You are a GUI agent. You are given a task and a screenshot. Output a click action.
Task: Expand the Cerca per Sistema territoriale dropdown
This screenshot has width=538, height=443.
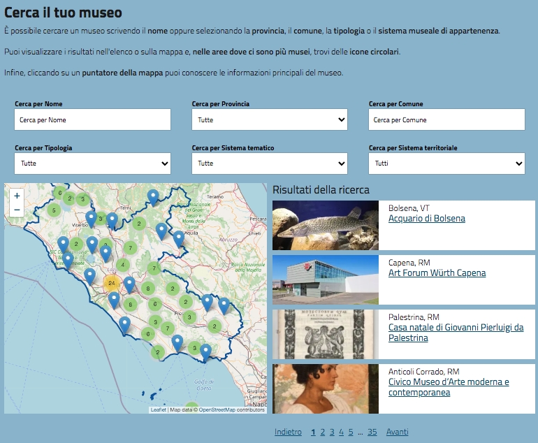pyautogui.click(x=446, y=163)
